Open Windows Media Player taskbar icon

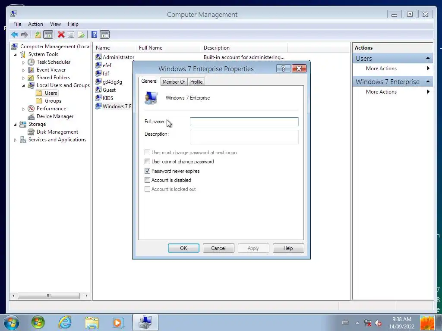(x=118, y=322)
